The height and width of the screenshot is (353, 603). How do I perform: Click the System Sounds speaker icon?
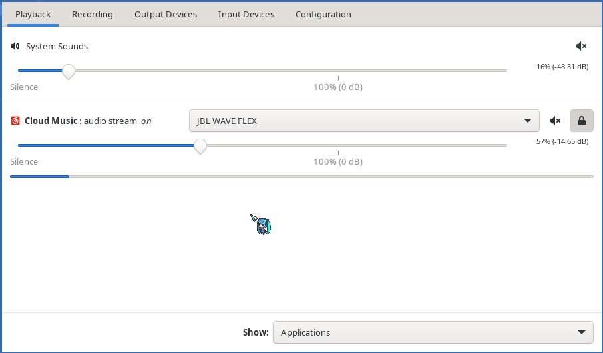pos(15,46)
